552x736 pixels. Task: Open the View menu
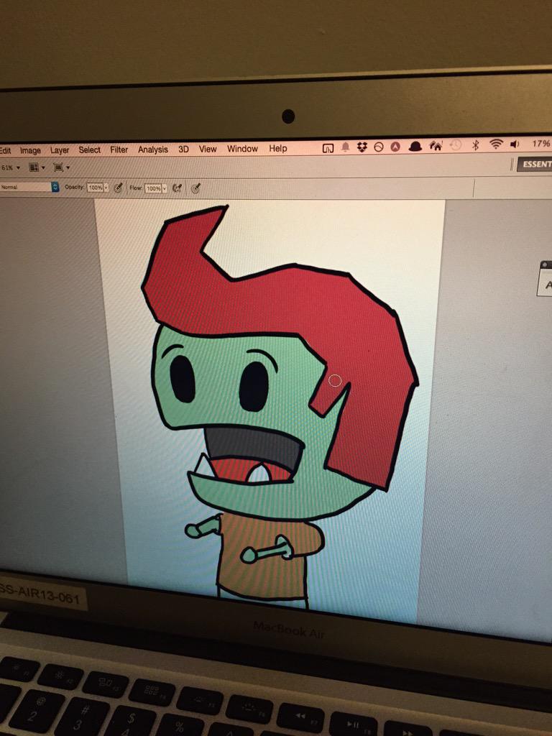pos(208,149)
